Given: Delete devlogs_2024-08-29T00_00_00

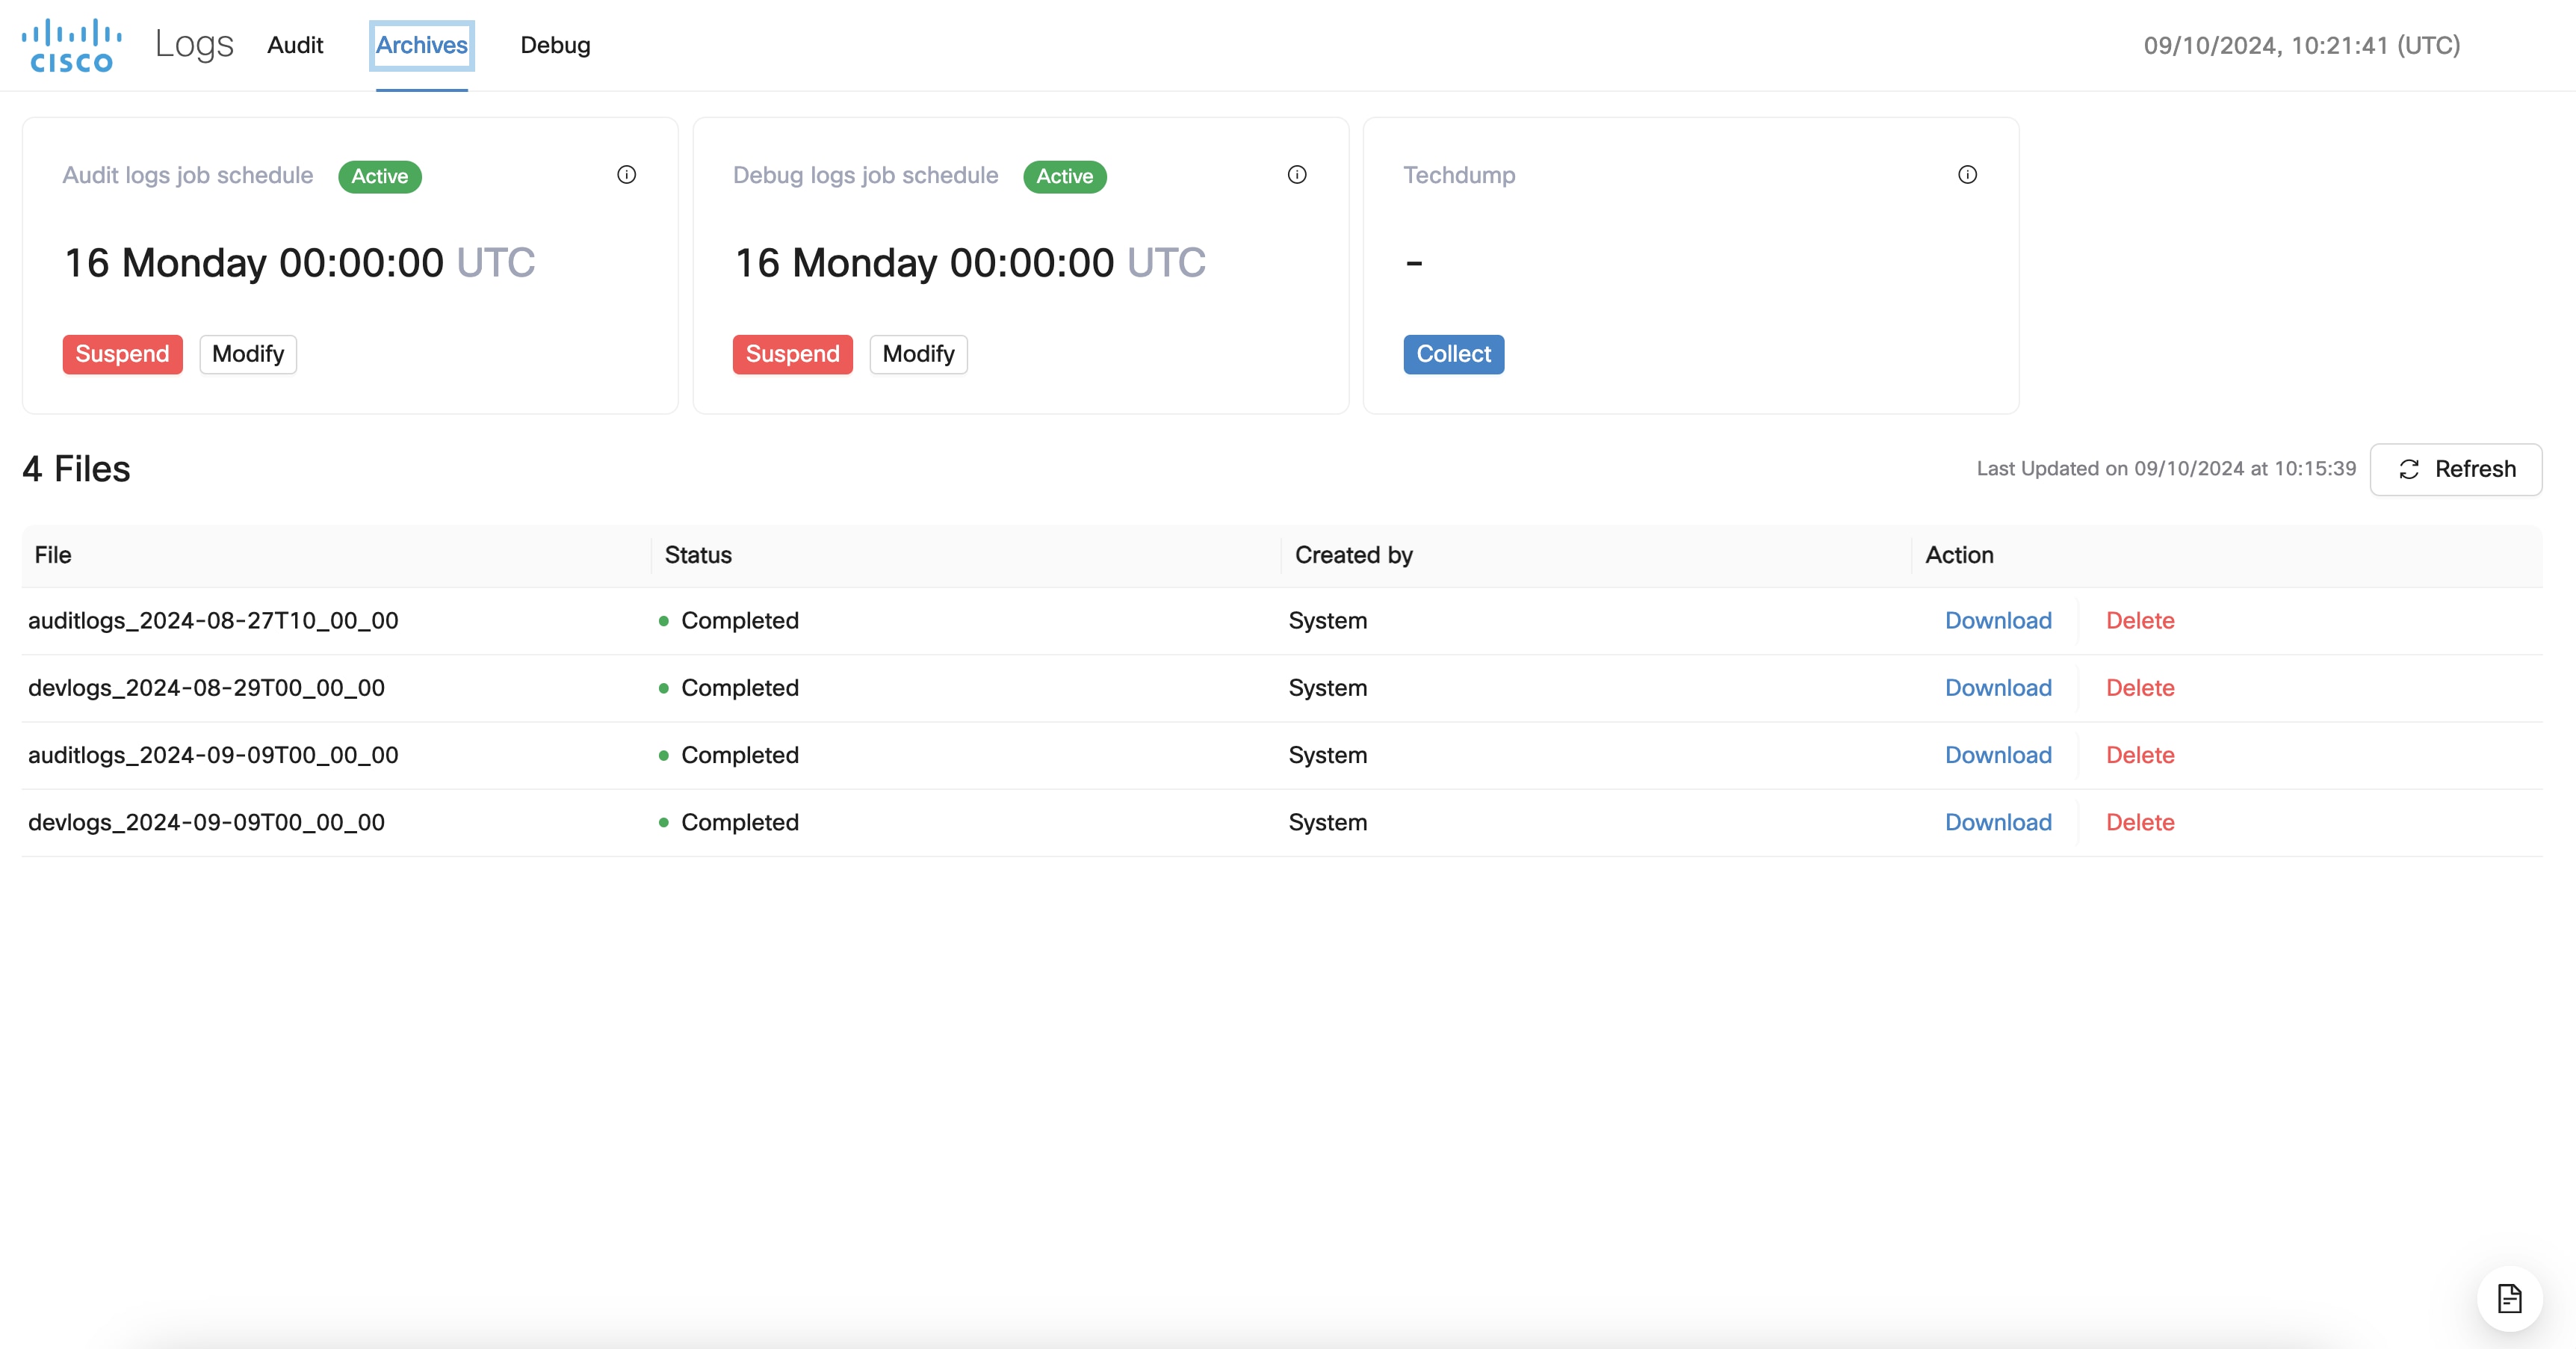Looking at the screenshot, I should tap(2140, 688).
